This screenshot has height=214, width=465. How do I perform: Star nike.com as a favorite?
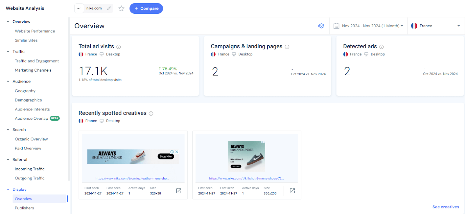(x=121, y=8)
